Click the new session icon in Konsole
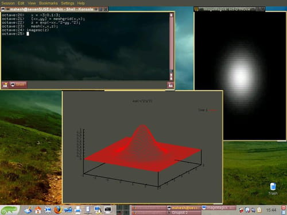Screen dimensions: 287x215 (5, 85)
